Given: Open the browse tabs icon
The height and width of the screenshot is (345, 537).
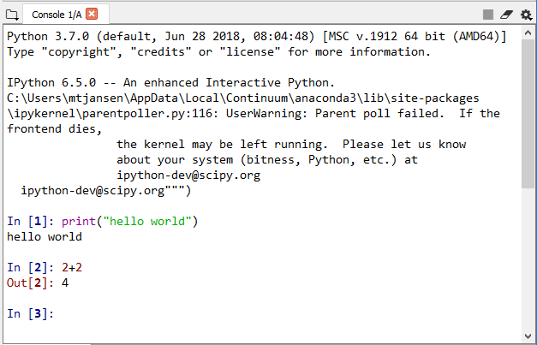Looking at the screenshot, I should pyautogui.click(x=11, y=14).
